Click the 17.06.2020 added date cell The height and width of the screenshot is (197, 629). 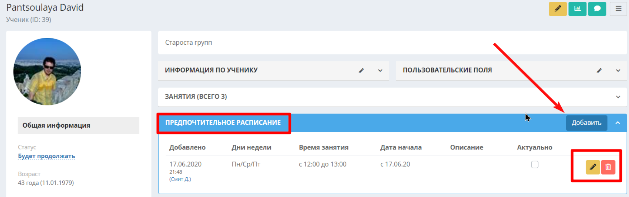[x=185, y=164]
